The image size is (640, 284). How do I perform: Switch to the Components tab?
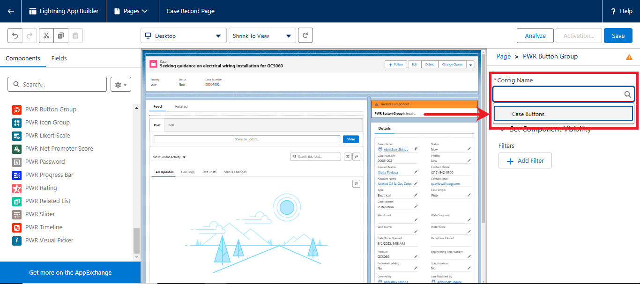pos(23,58)
